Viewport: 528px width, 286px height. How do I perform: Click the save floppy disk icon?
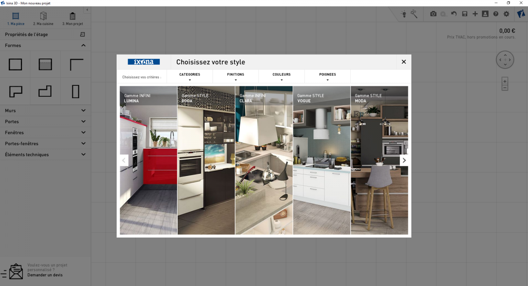pyautogui.click(x=465, y=14)
